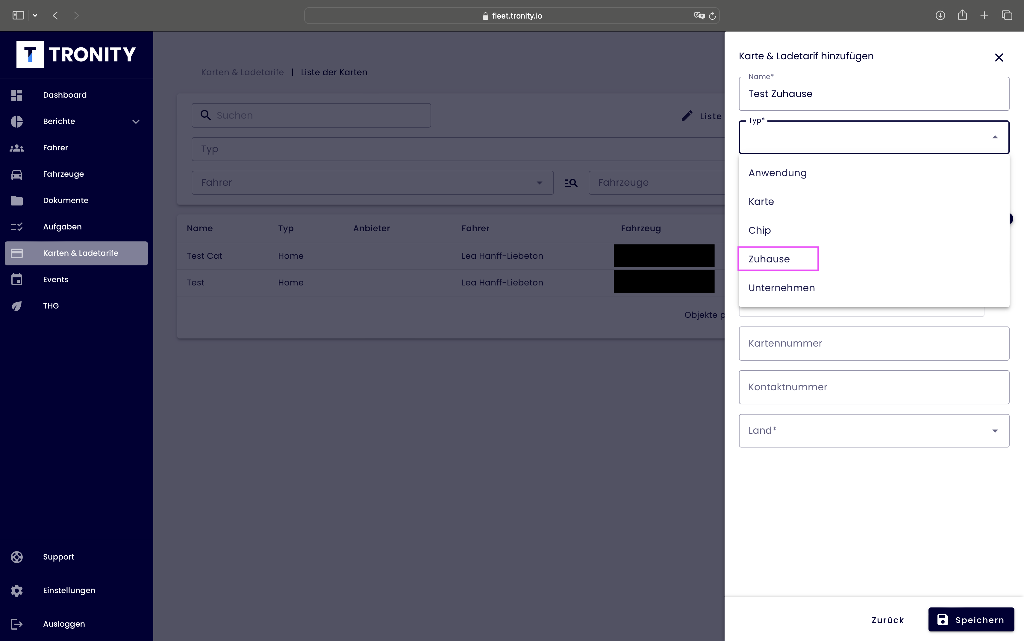The image size is (1024, 641).
Task: Collapse the Typ dropdown arrow
Action: (x=995, y=137)
